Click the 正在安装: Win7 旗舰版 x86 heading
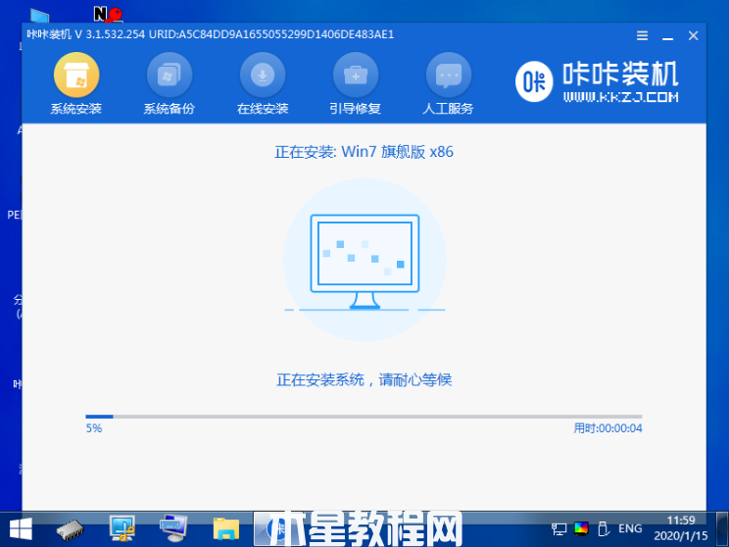Image resolution: width=729 pixels, height=547 pixels. tap(364, 152)
